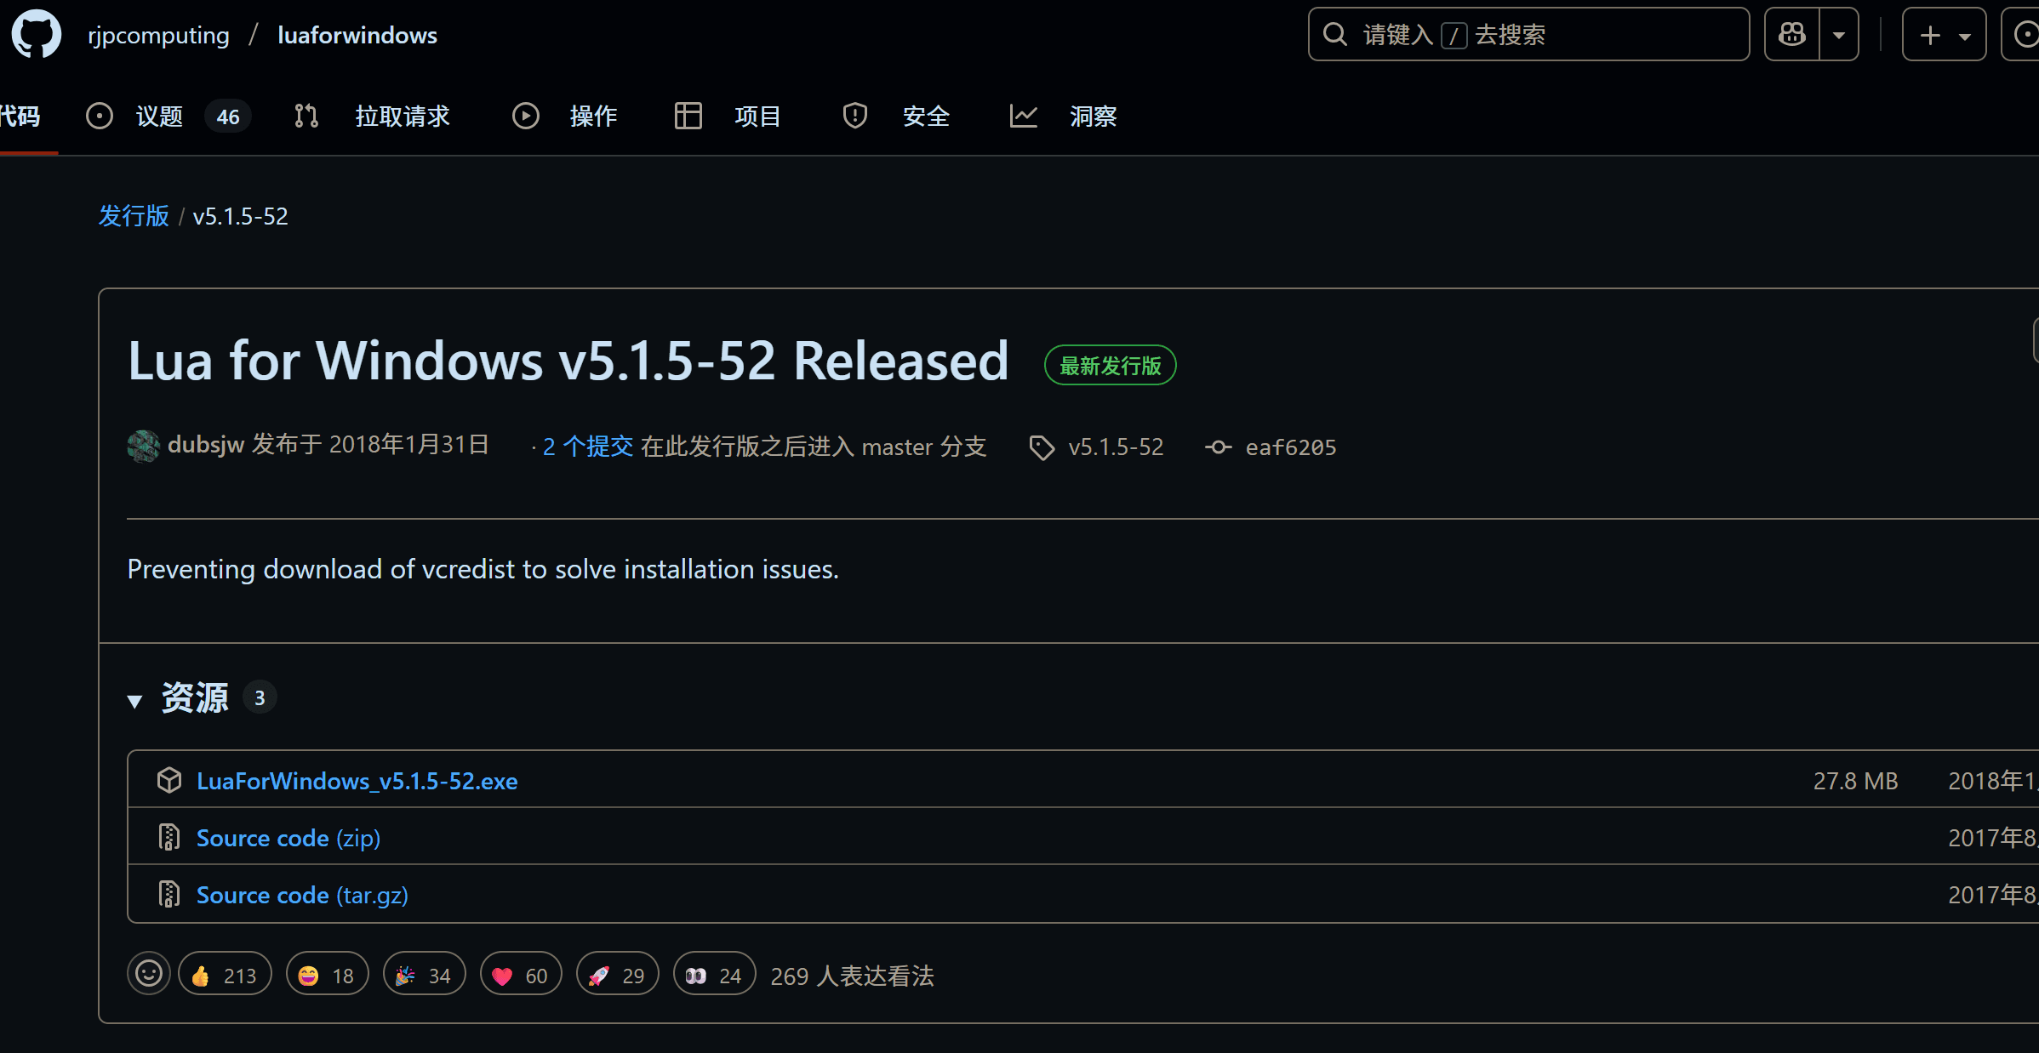Open commit eaf6205
The height and width of the screenshot is (1053, 2039).
pos(1290,447)
